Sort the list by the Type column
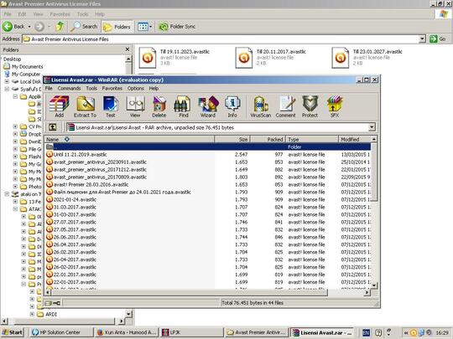Image resolution: width=453 pixels, height=339 pixels. coord(312,140)
